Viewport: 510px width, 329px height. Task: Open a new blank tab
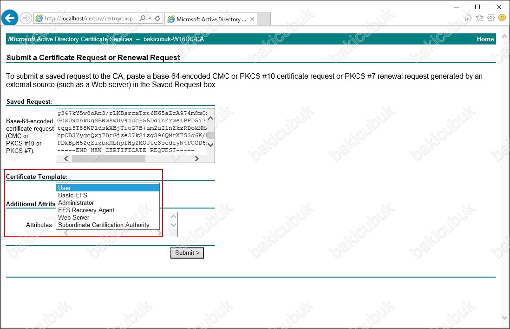(264, 19)
